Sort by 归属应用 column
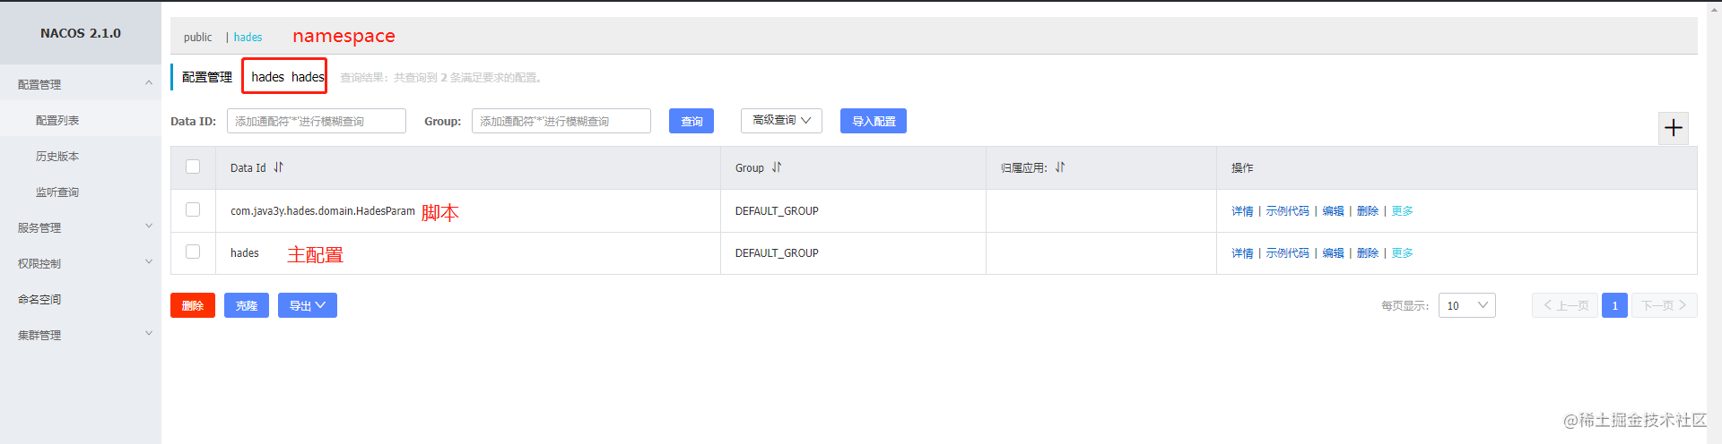Screen dimensions: 1722x444 coord(1060,167)
